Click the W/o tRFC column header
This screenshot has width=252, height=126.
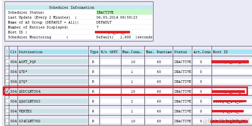[x=110, y=52]
